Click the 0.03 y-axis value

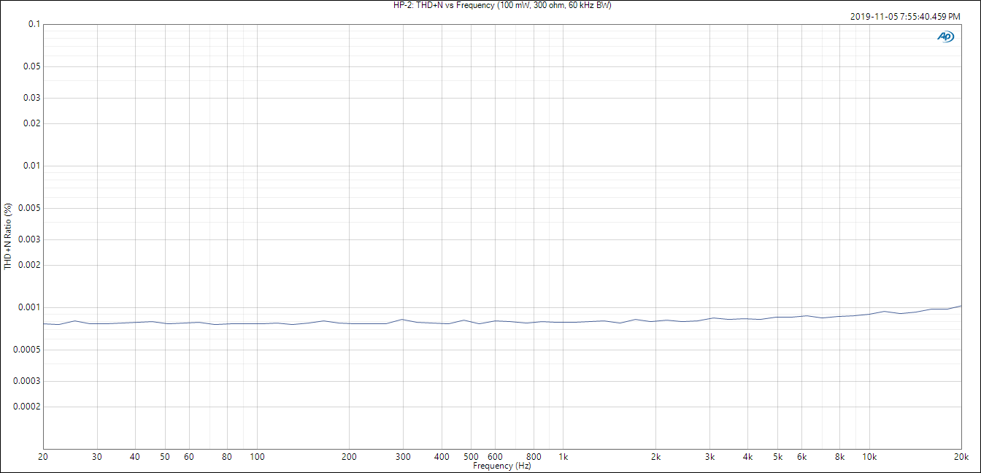(x=31, y=98)
